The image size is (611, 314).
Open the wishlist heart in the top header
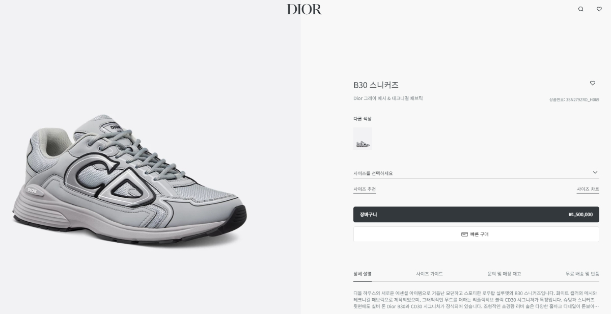599,9
